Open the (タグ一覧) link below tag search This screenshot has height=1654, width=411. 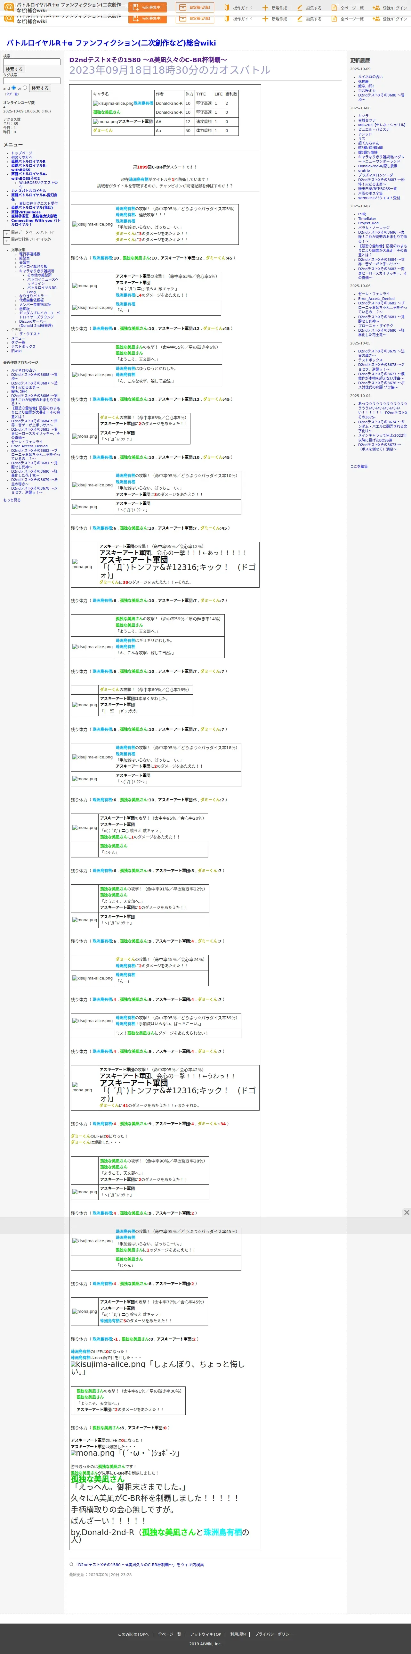pos(12,95)
